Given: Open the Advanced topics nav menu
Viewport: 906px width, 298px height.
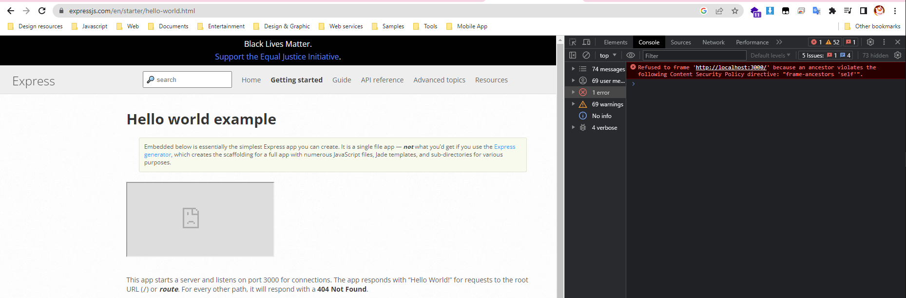Looking at the screenshot, I should (439, 80).
